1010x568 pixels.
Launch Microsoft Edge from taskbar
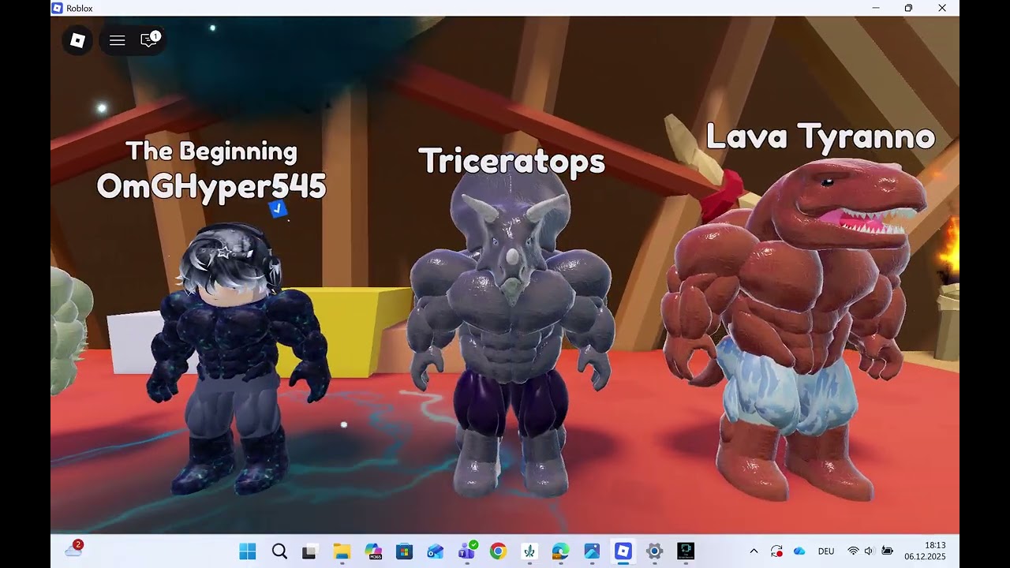click(x=560, y=551)
